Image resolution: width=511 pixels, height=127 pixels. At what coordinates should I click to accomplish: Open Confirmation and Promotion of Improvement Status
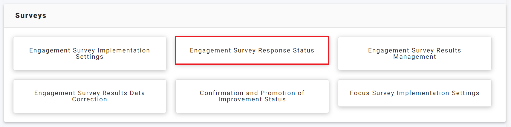[x=252, y=96]
